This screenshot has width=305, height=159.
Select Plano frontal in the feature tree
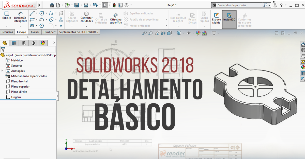tap(19, 81)
